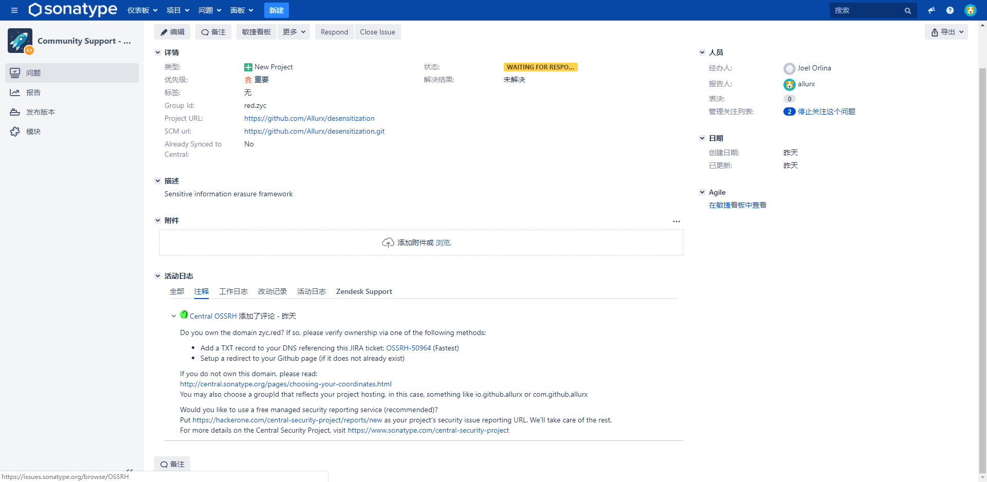Click the attachments three-dot options icon

tap(676, 221)
